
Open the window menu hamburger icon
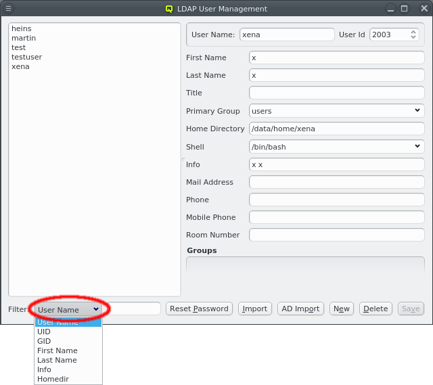click(9, 9)
